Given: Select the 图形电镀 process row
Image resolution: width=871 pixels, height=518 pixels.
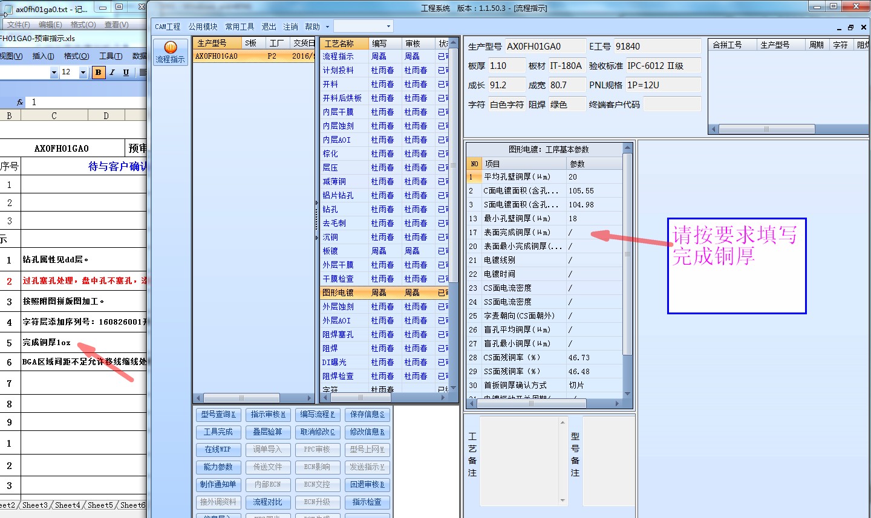Looking at the screenshot, I should [x=385, y=293].
